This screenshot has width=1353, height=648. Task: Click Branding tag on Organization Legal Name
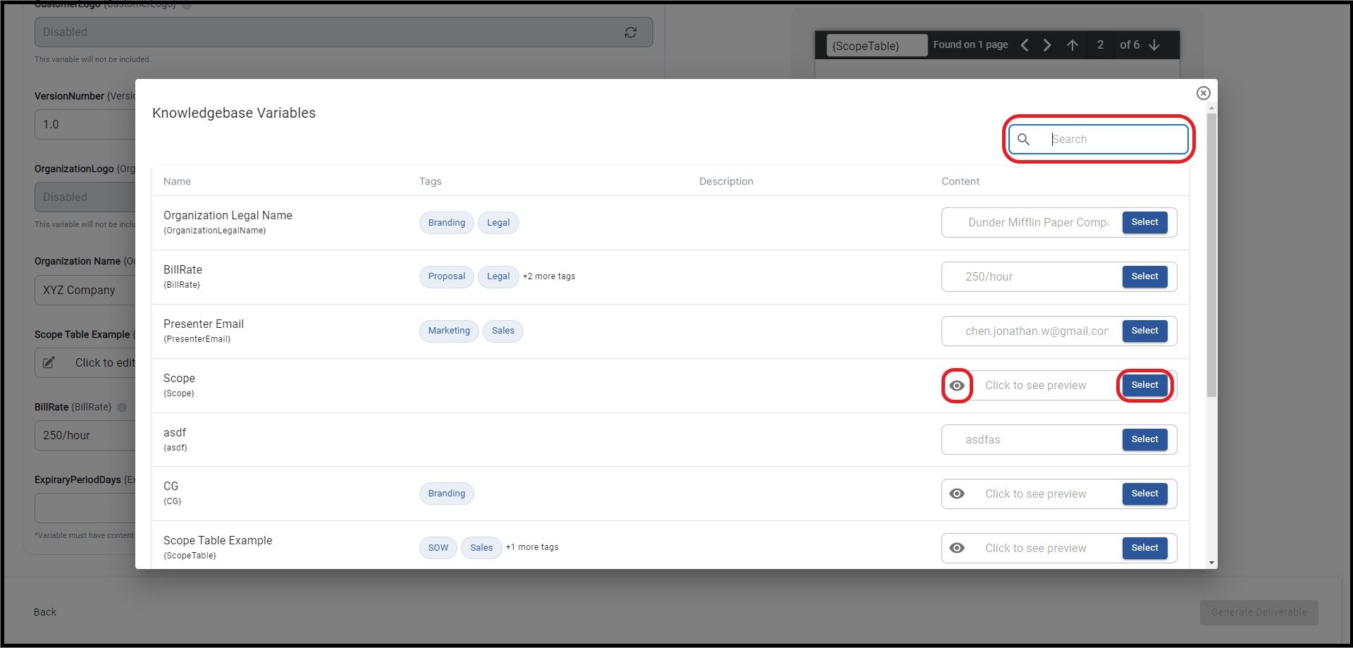pos(447,223)
